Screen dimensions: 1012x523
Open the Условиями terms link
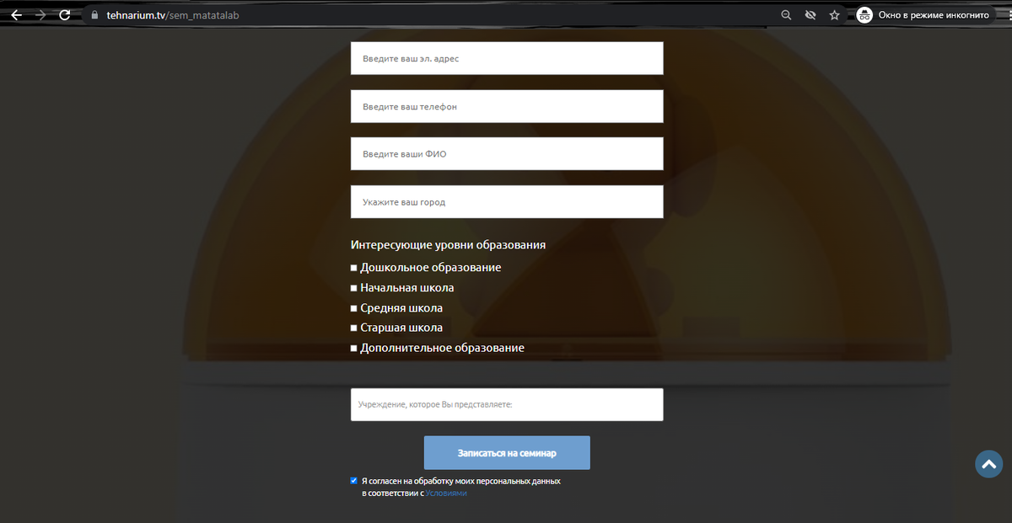[446, 494]
